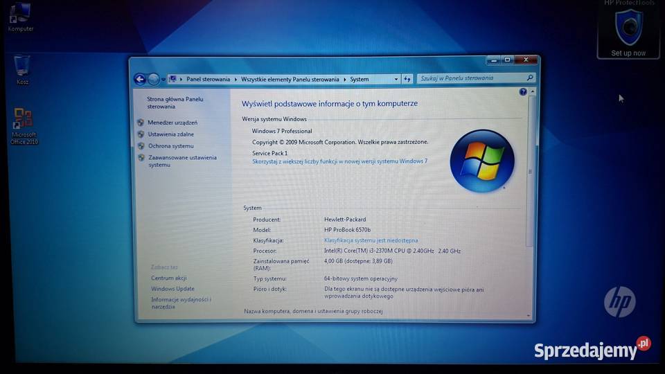Maximize the System window
The image size is (665, 374).
point(507,60)
